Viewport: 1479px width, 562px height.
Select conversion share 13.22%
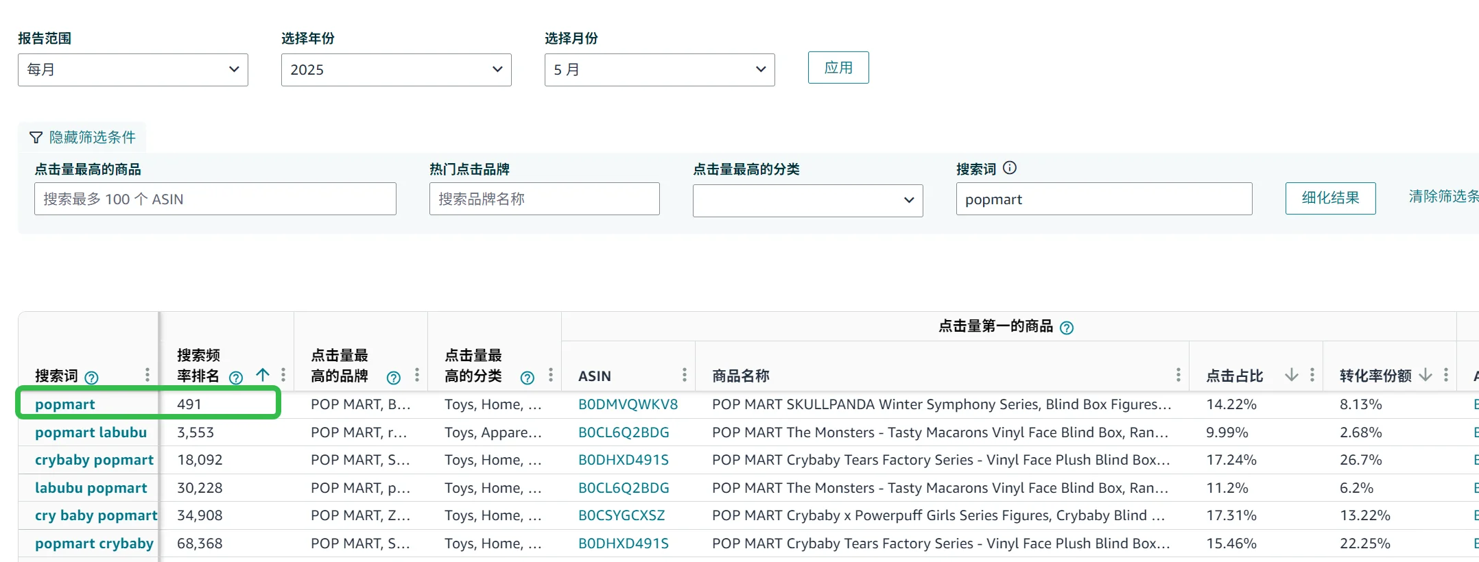[1365, 515]
